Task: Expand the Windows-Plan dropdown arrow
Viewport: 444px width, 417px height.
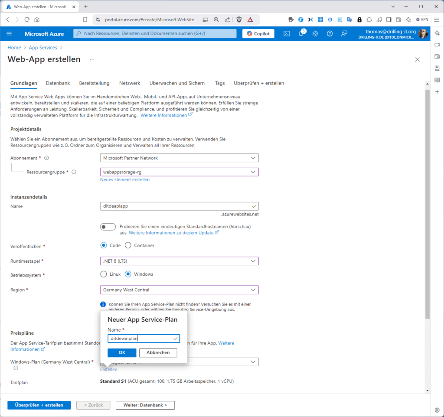Action: (253, 362)
